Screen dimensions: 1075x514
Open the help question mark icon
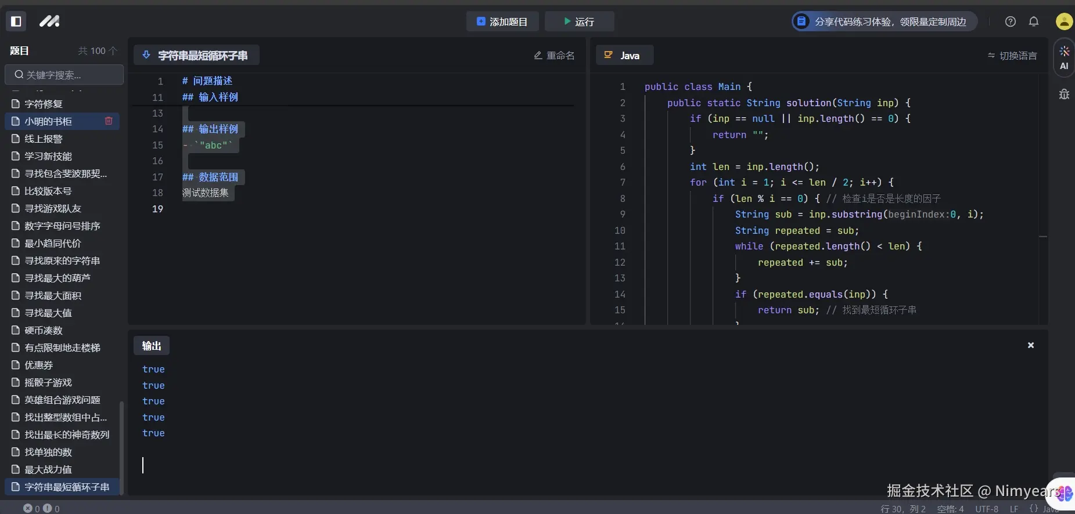pos(1011,21)
